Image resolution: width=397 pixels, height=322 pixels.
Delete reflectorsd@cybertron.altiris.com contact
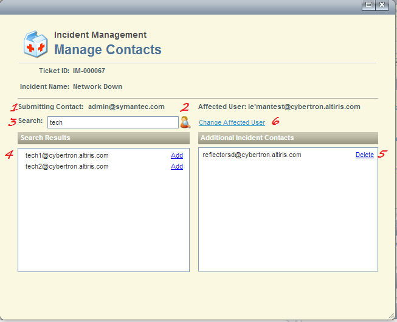(x=365, y=155)
